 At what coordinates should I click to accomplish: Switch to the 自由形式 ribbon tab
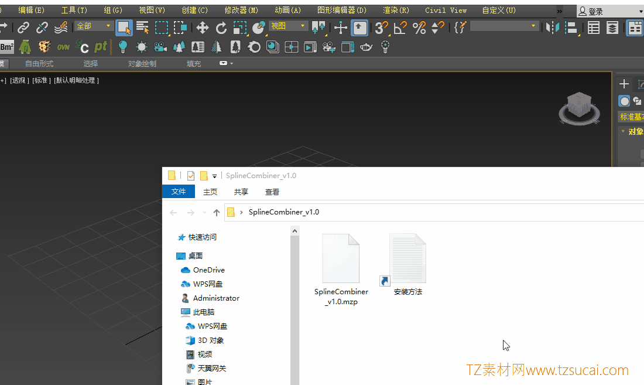[39, 64]
